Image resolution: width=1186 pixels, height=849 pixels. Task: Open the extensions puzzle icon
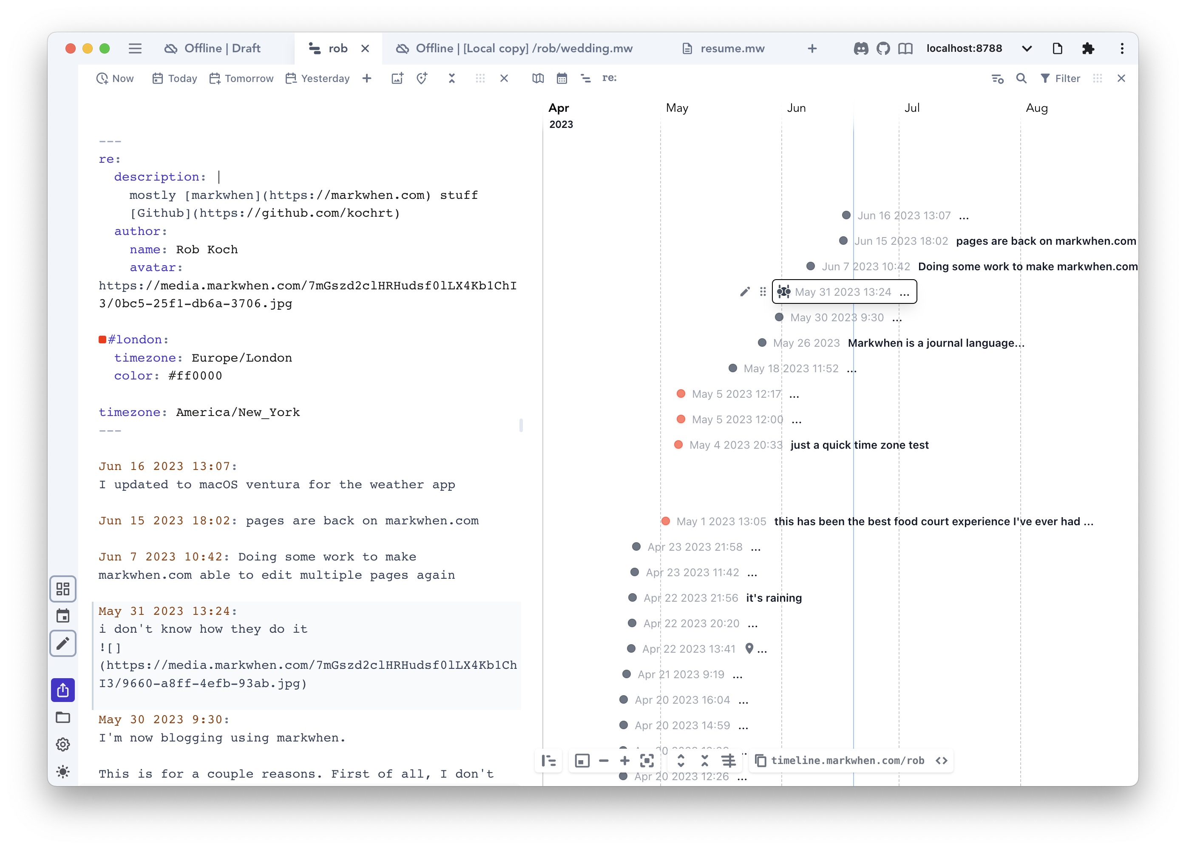tap(1088, 48)
